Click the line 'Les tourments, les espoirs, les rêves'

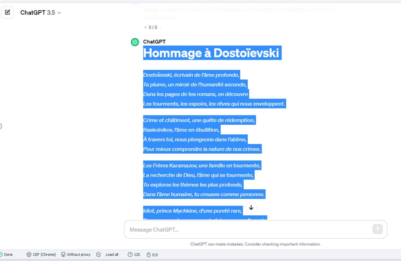pos(214,104)
